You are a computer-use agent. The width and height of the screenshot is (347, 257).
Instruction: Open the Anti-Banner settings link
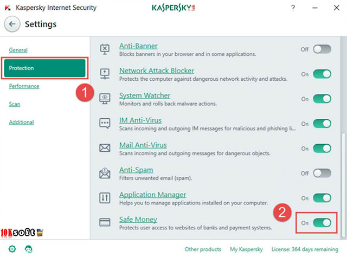138,46
